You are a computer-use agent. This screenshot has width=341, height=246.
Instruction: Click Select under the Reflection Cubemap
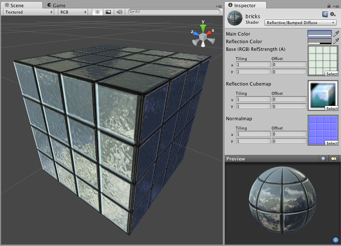[x=332, y=108]
